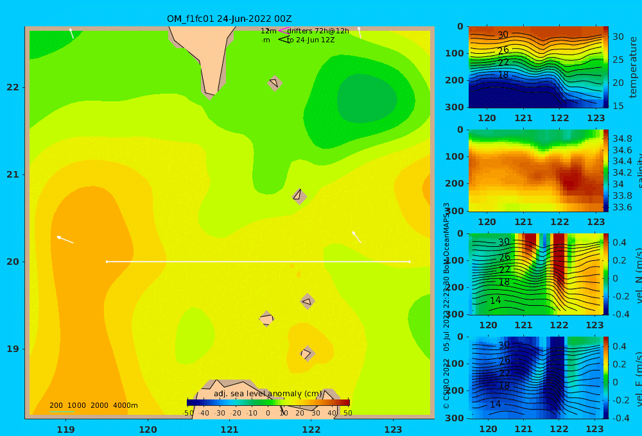Click the island marker near 121.5E 19.4N
The width and height of the screenshot is (642, 436).
[x=266, y=319]
